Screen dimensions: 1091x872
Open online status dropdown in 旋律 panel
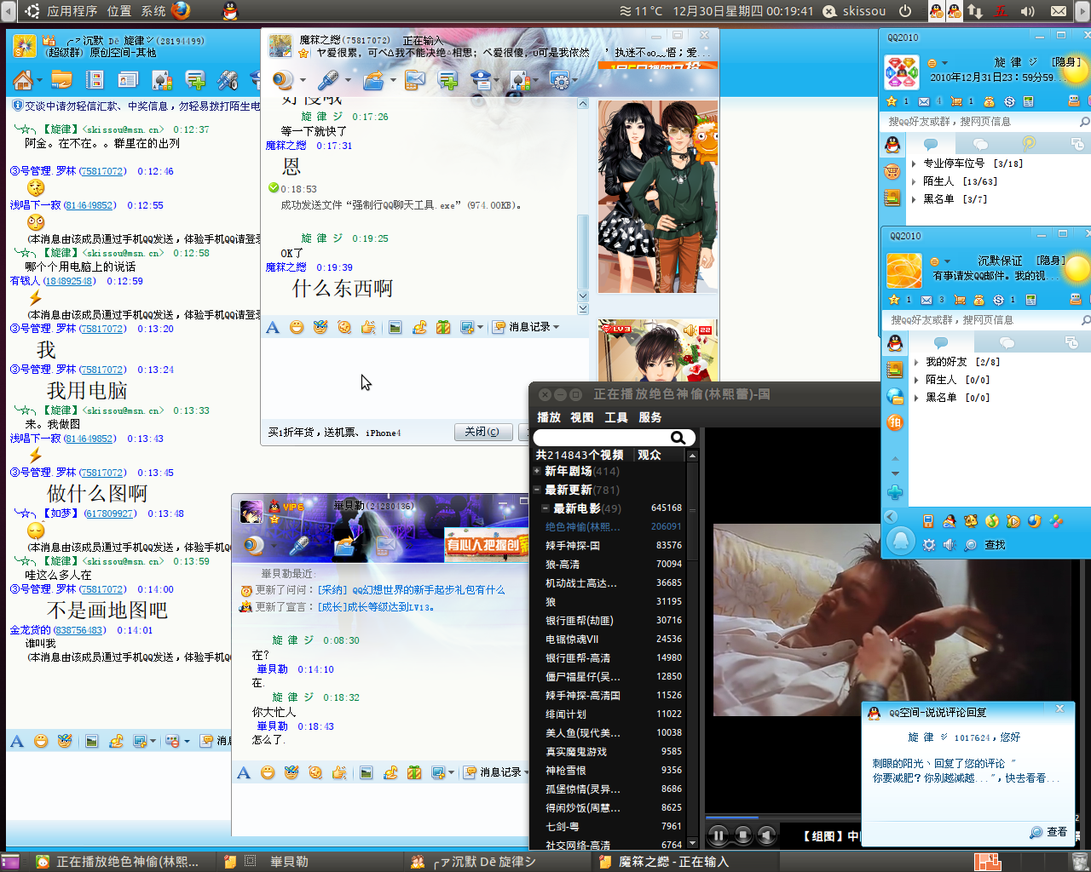point(937,63)
